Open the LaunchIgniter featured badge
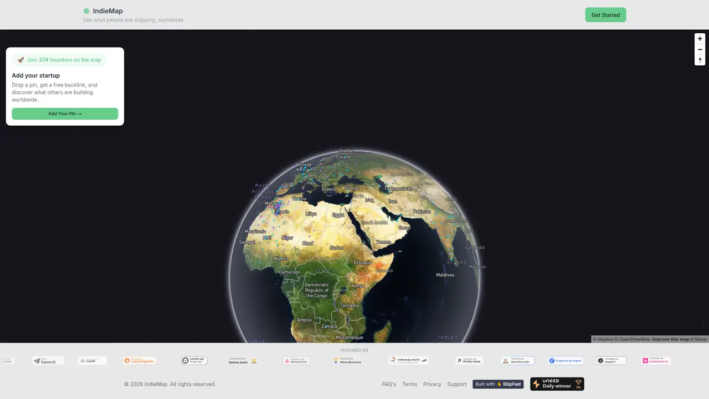This screenshot has height=399, width=709. point(139,361)
